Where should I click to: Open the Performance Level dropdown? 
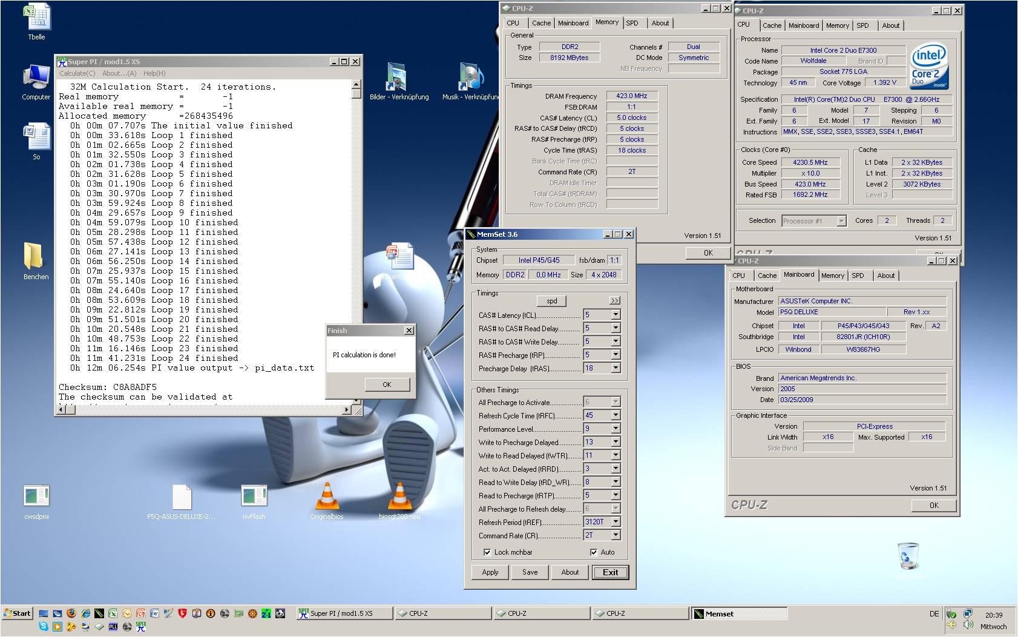pyautogui.click(x=616, y=429)
